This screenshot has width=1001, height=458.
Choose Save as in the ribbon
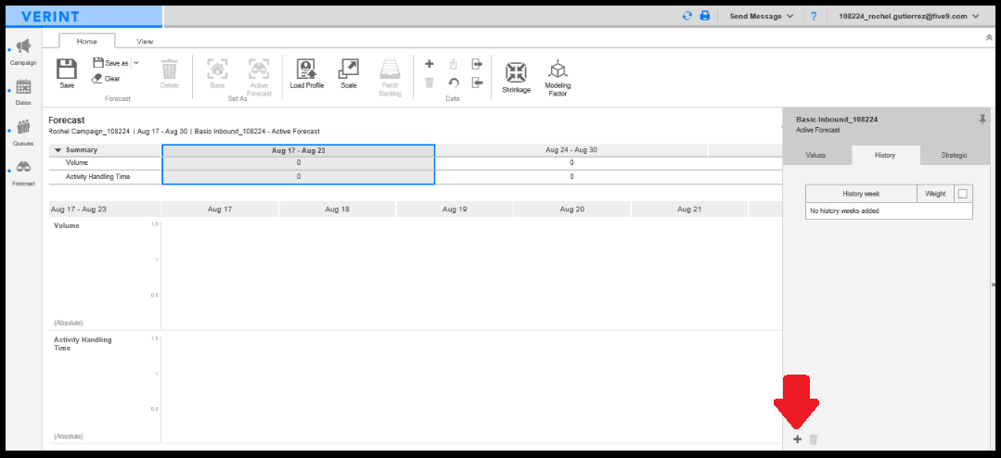coord(110,63)
